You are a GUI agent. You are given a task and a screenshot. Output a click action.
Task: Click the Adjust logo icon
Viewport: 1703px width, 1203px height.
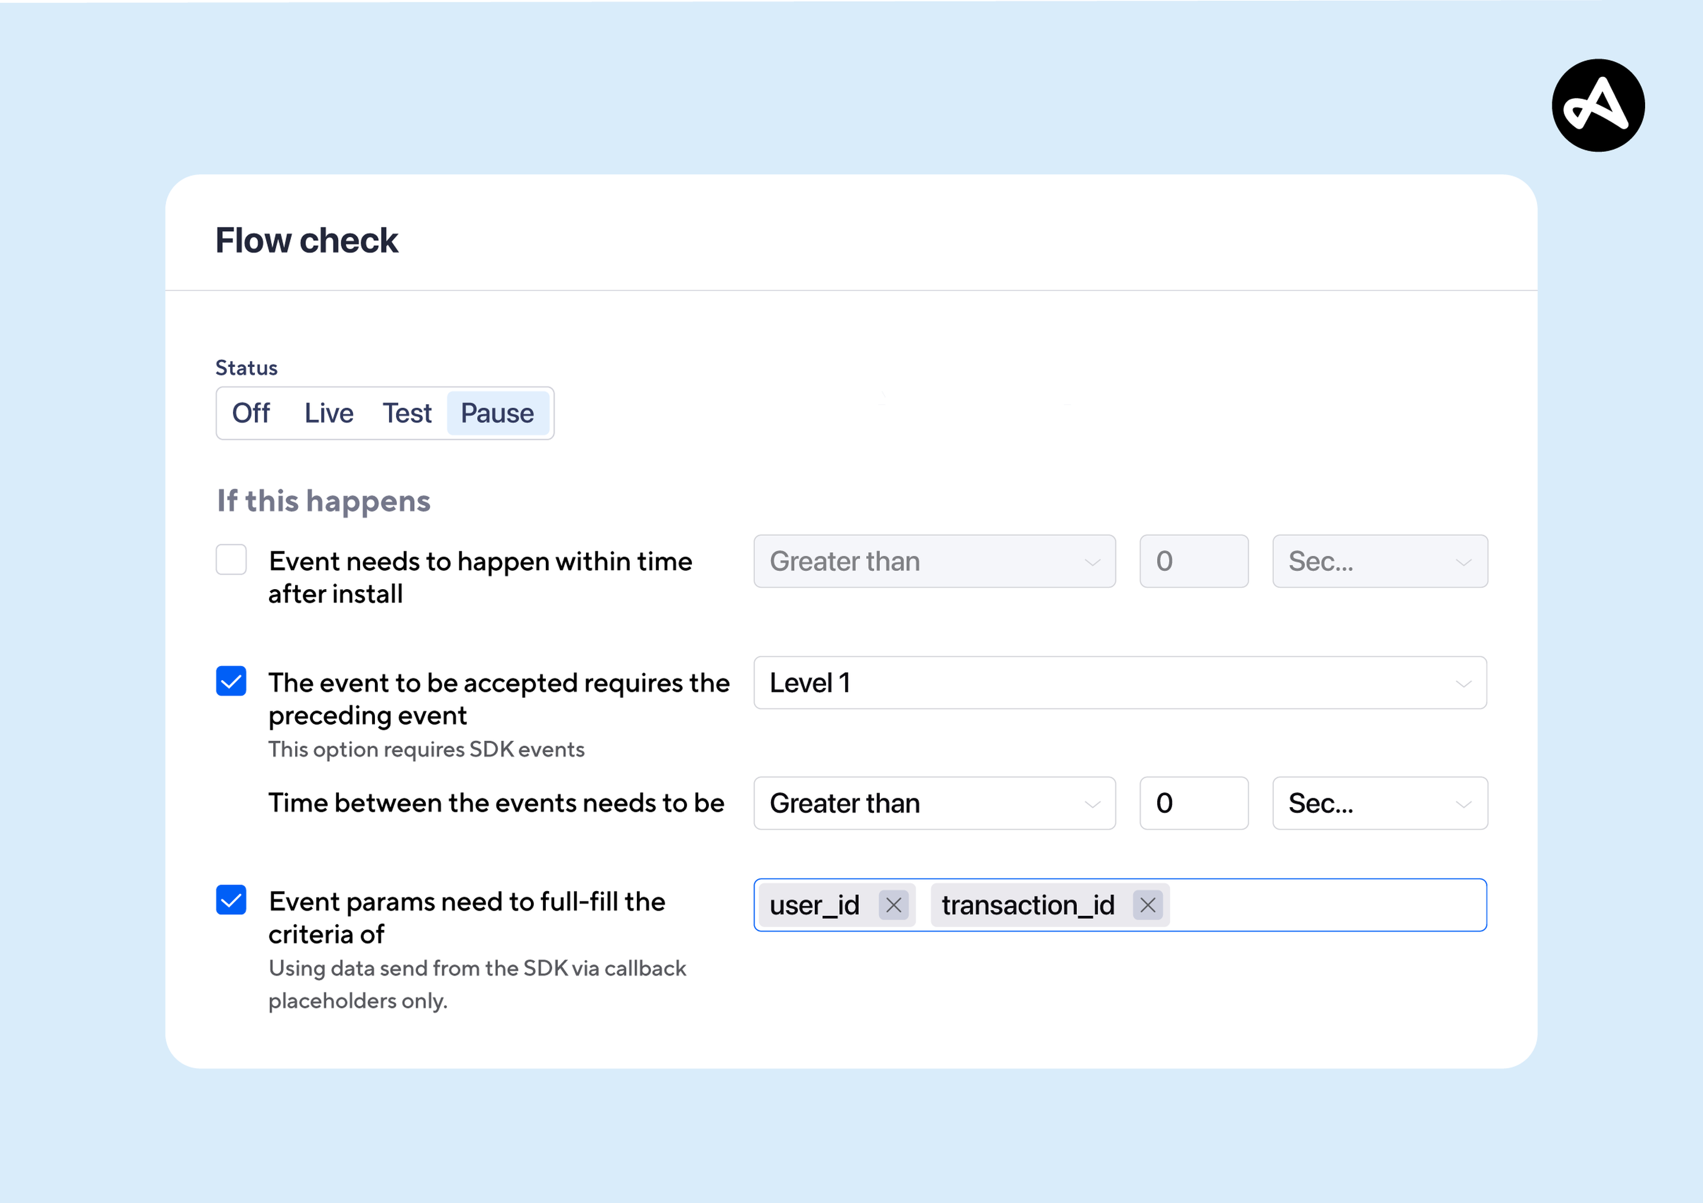(1598, 106)
